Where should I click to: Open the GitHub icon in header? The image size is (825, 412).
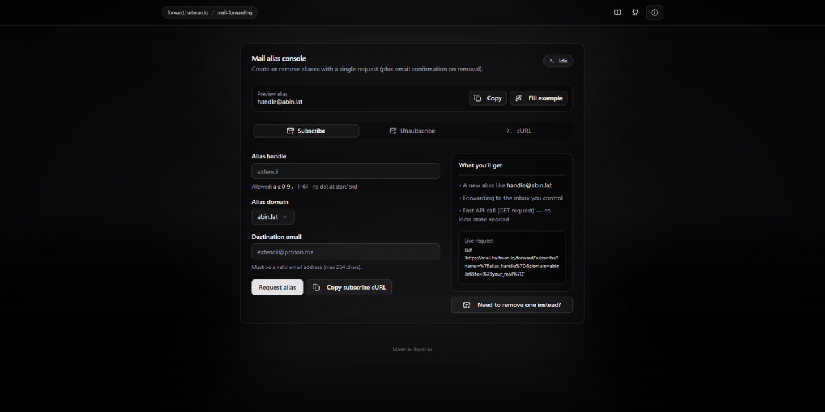(636, 12)
